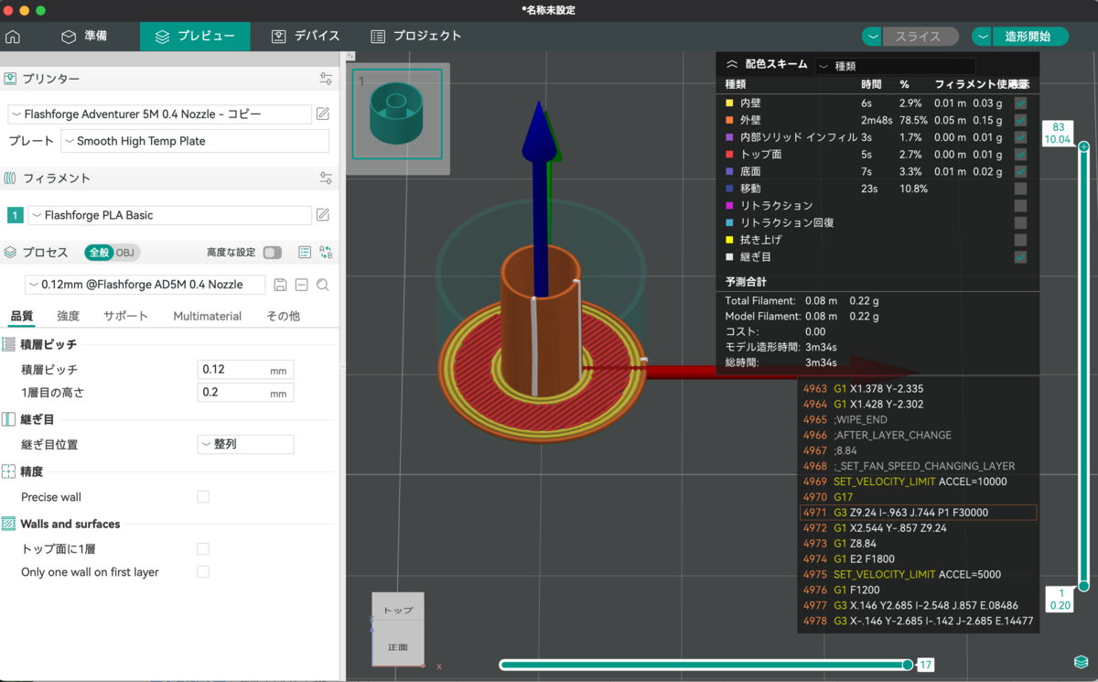Check Only one wall on first layer
The width and height of the screenshot is (1098, 682).
coord(203,572)
